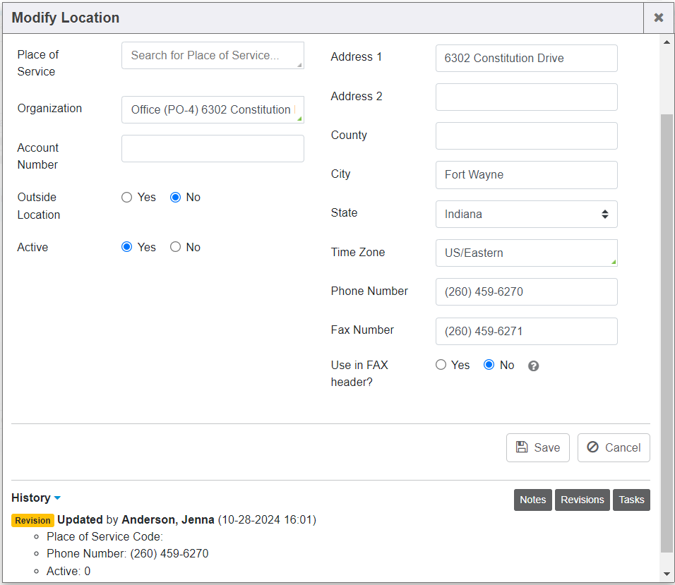Open the Time Zone combo box
This screenshot has width=675, height=585.
[x=526, y=253]
